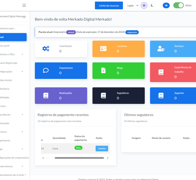Click the book icon on Realizações card
This screenshot has width=196, height=180.
click(x=46, y=95)
